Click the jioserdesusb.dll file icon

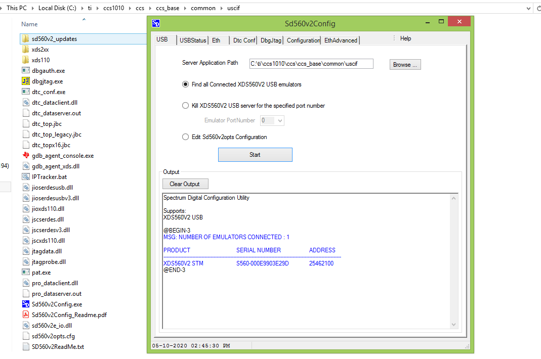click(x=25, y=188)
